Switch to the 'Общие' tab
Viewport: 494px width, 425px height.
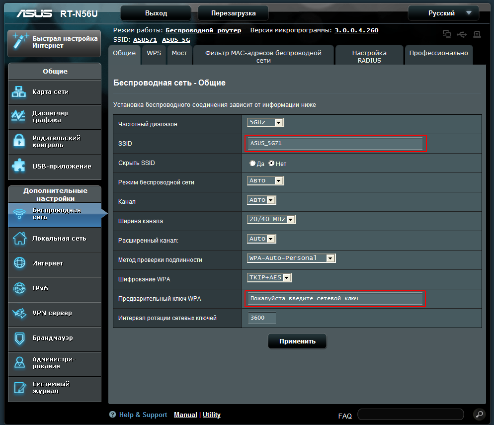[x=124, y=55]
